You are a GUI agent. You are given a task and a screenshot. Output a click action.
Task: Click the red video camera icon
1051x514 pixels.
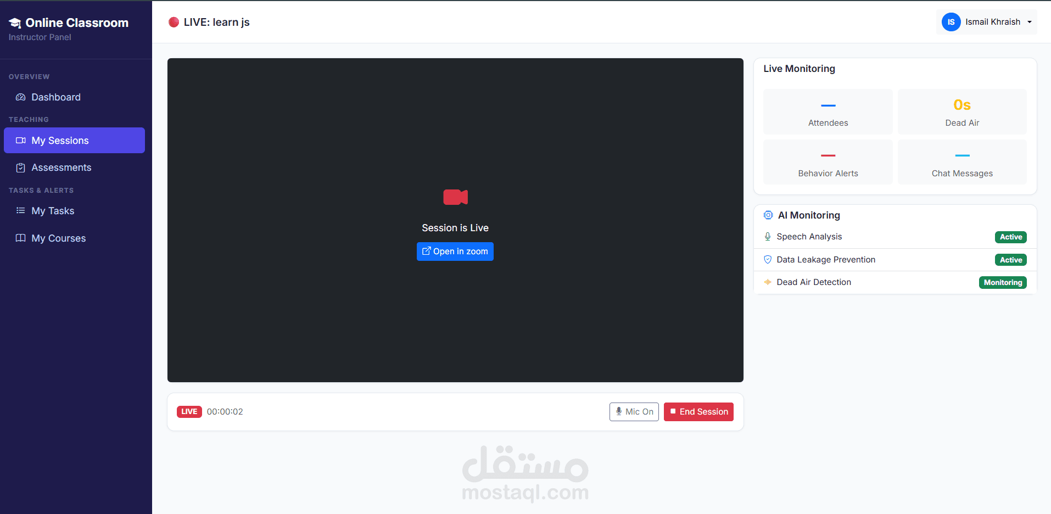[455, 197]
